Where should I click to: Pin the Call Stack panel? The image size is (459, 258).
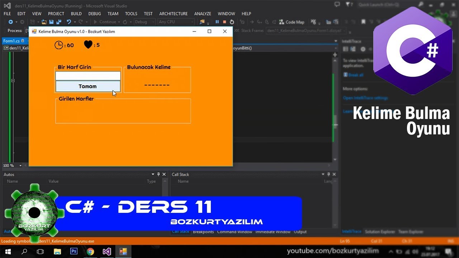point(328,174)
